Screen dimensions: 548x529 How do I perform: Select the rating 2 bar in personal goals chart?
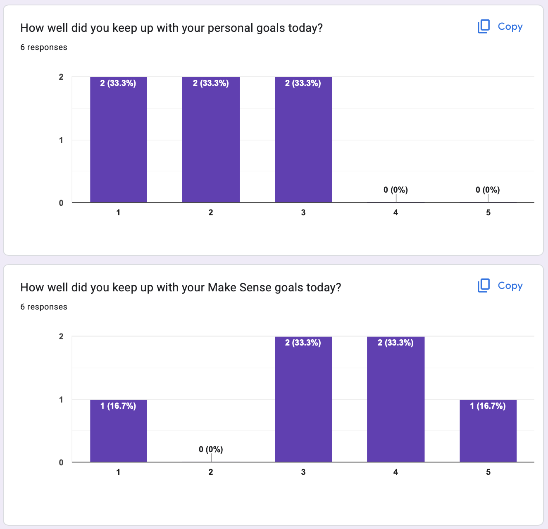pos(211,140)
